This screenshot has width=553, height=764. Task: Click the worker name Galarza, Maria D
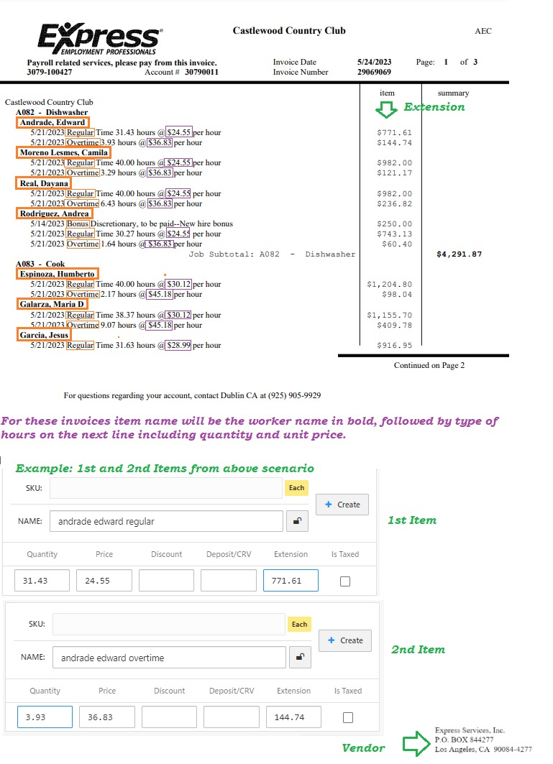click(x=52, y=304)
